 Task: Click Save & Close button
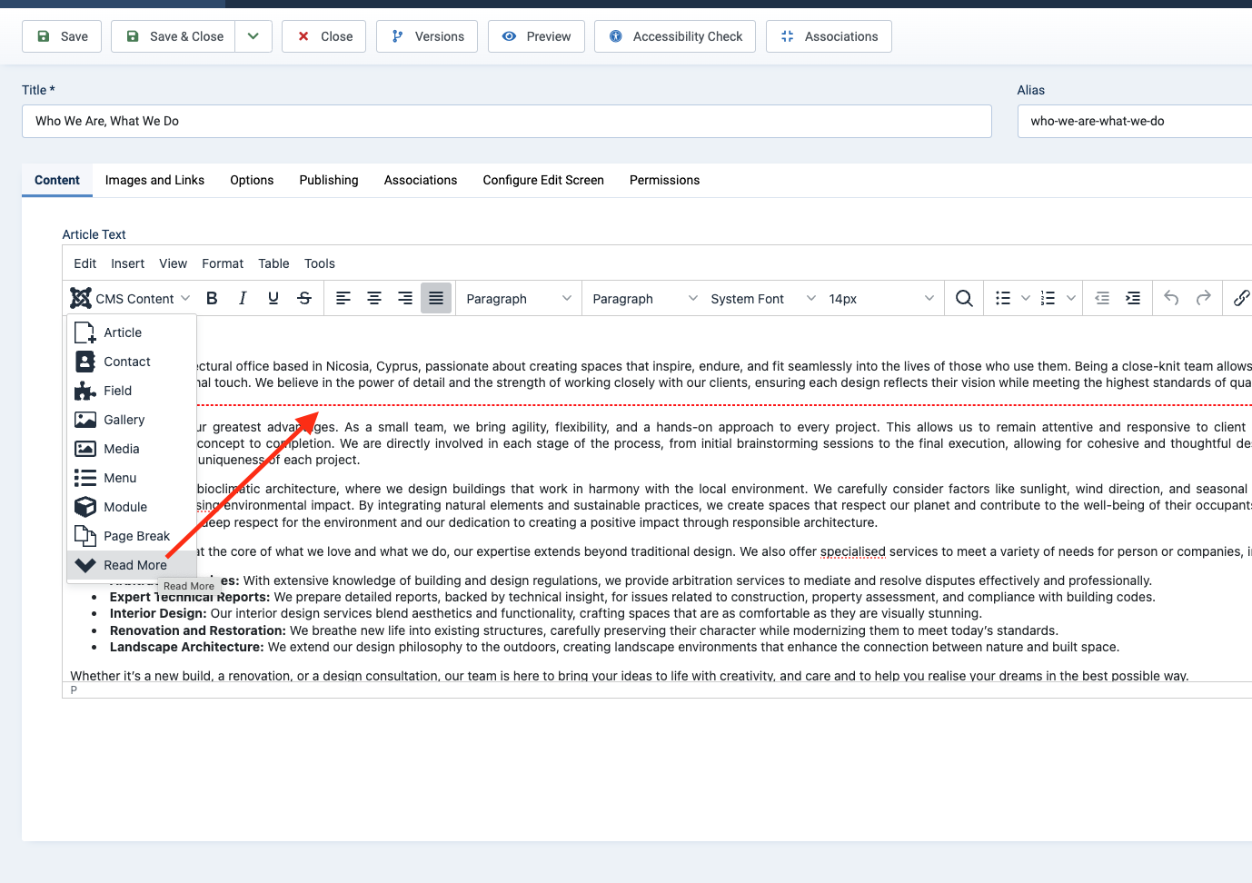pyautogui.click(x=174, y=36)
